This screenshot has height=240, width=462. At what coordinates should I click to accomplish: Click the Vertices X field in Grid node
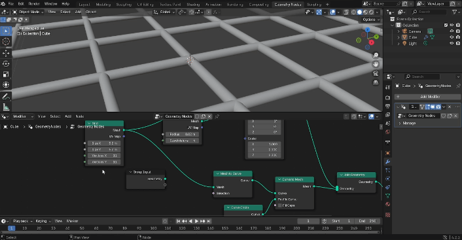click(104, 156)
